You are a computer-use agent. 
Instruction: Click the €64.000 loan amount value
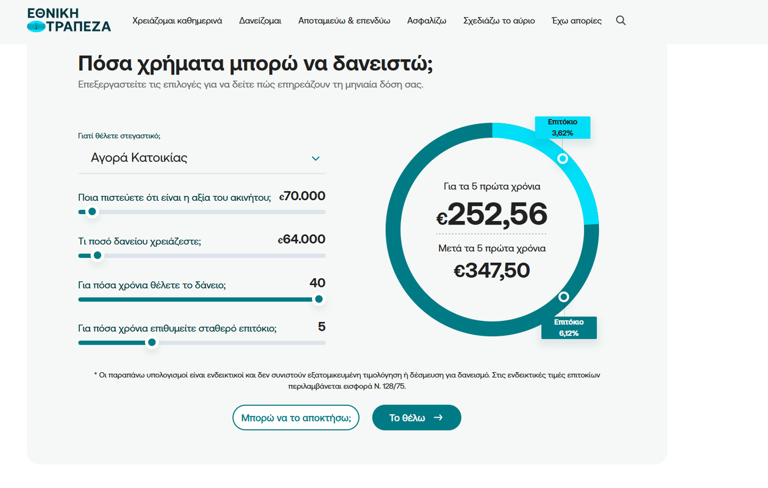point(302,240)
